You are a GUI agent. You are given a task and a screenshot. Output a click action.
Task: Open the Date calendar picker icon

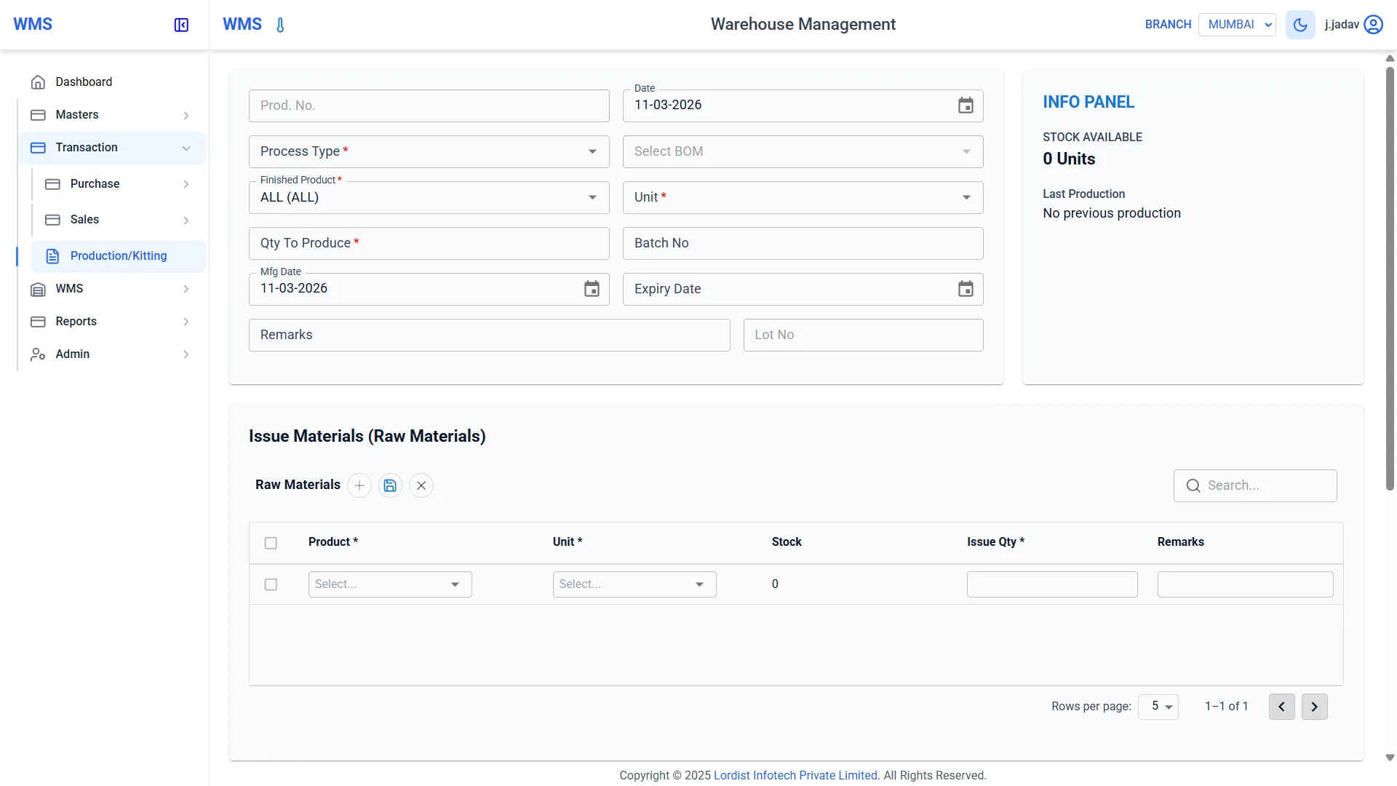(x=966, y=106)
